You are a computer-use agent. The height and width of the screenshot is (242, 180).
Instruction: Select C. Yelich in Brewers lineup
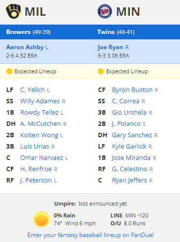(x=32, y=90)
